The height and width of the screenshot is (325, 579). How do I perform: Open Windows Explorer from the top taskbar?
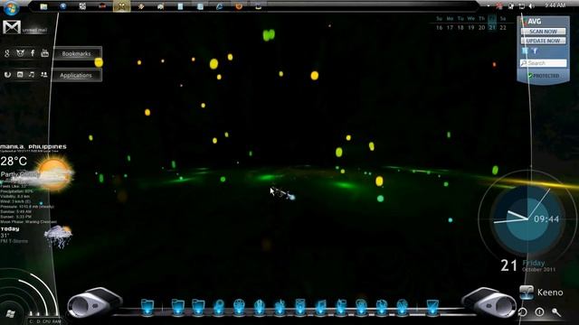43,6
